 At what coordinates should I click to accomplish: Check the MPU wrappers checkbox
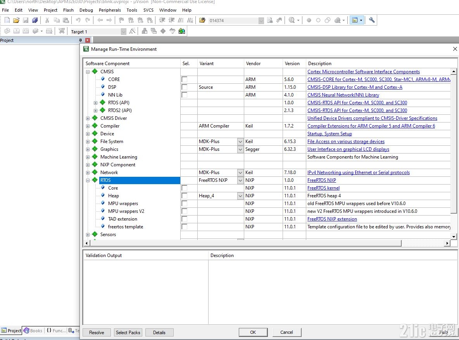(185, 204)
